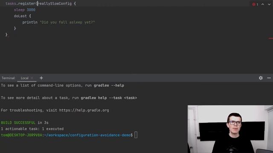The image size is (273, 153).
Task: Click the error indicator showing 1 problem
Action: 255,4
